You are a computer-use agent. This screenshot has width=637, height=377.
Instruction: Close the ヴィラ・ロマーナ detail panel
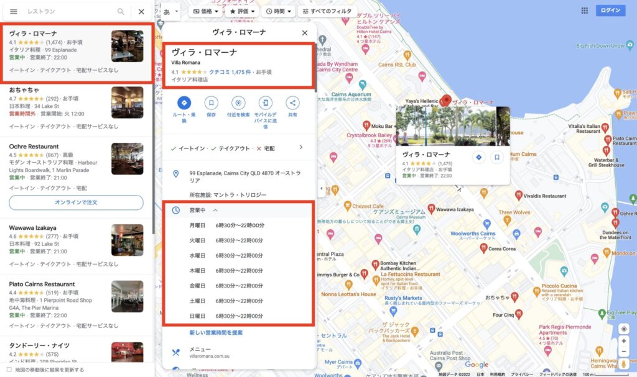305,33
